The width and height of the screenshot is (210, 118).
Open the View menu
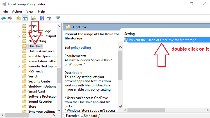30,11
